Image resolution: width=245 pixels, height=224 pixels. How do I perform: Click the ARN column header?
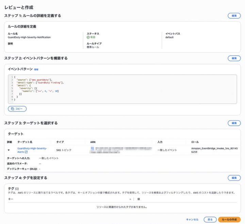(93, 142)
